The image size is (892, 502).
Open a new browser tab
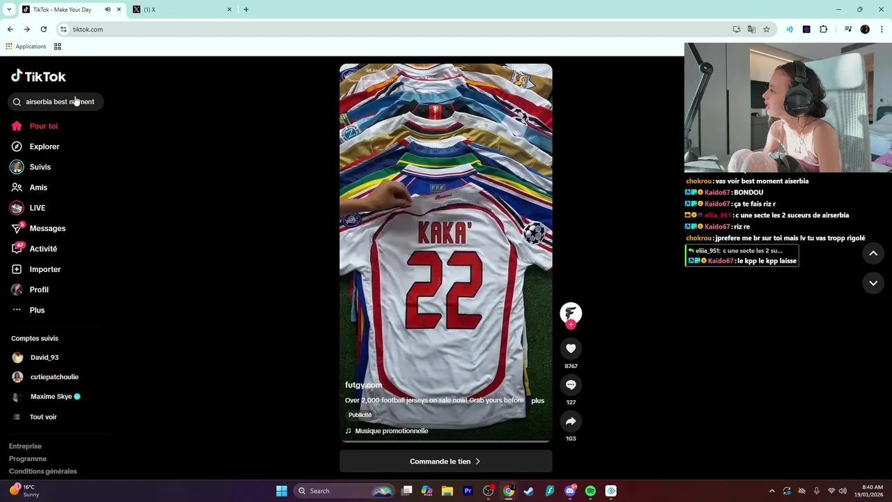[246, 10]
